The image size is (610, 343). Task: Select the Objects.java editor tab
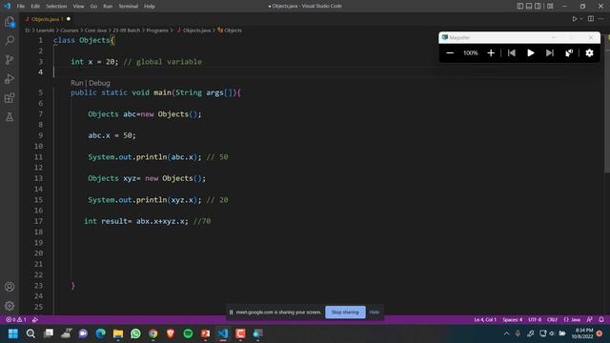coord(47,19)
